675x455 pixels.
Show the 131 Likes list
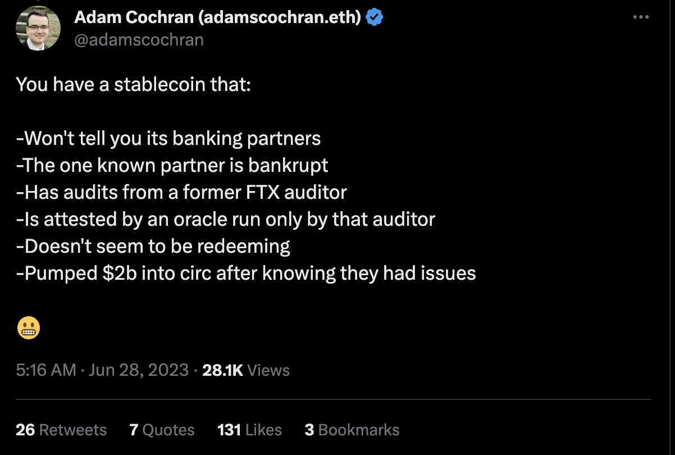[249, 430]
